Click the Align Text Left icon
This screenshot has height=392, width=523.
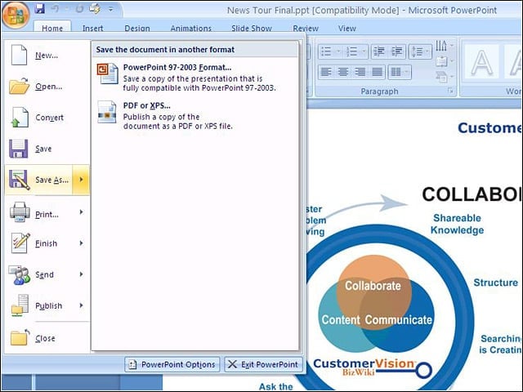coord(326,72)
